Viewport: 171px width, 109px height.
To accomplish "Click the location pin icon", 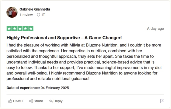I will click(38, 15).
